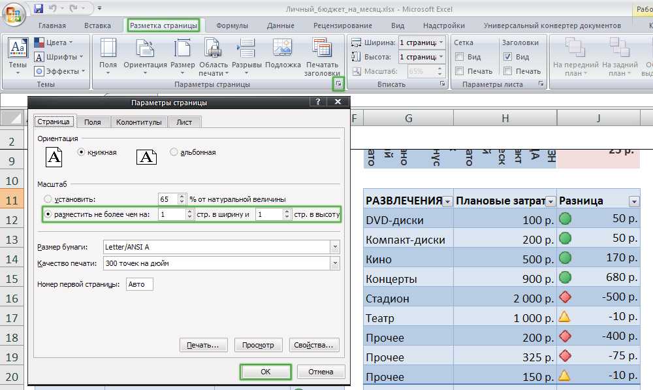Click the portrait orientation page icon
This screenshot has height=390, width=653.
pyautogui.click(x=54, y=157)
